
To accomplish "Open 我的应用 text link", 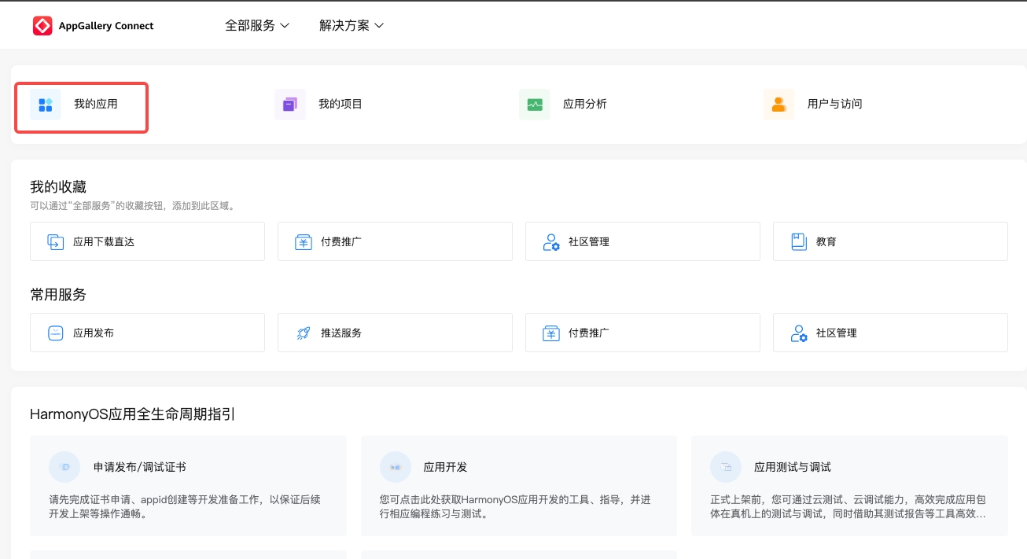I will 96,104.
